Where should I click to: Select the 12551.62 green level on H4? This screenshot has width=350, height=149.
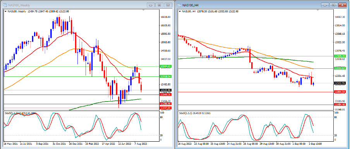click(x=340, y=68)
